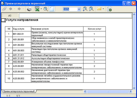
Task: Click "Сбор анамнеза и жалоб" service cell
Action: point(57,40)
